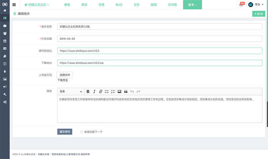Viewport: 268px width, 159px height.
Task: Click the 提交保存 submit button
Action: (65, 132)
